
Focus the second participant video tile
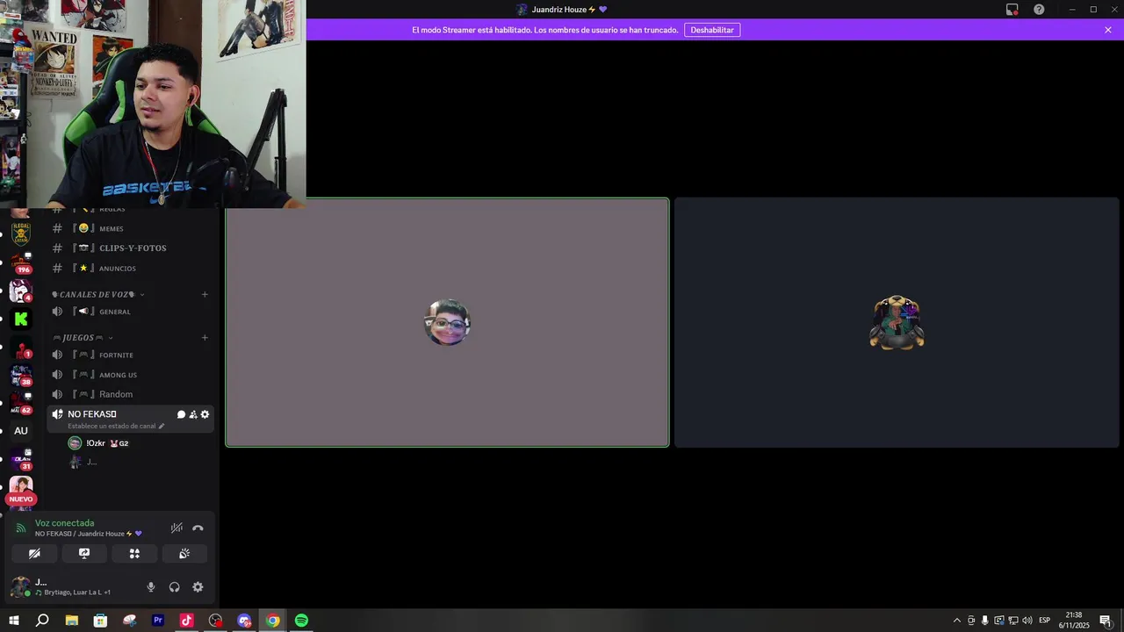(x=897, y=322)
